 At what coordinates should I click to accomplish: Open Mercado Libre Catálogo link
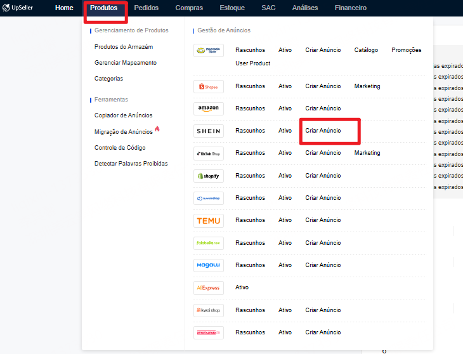[x=366, y=50]
